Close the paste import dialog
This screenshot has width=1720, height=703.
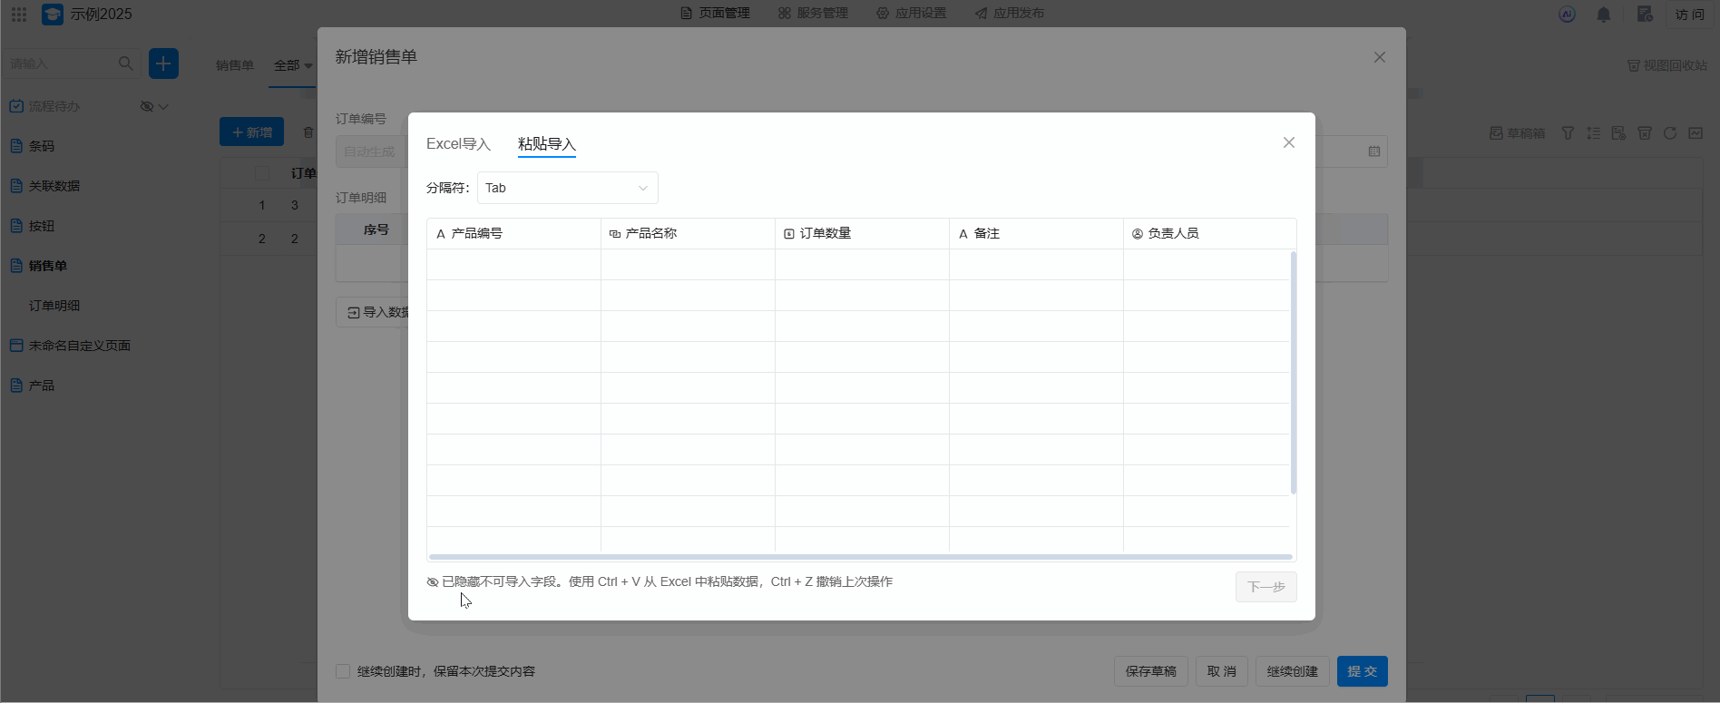[1288, 142]
